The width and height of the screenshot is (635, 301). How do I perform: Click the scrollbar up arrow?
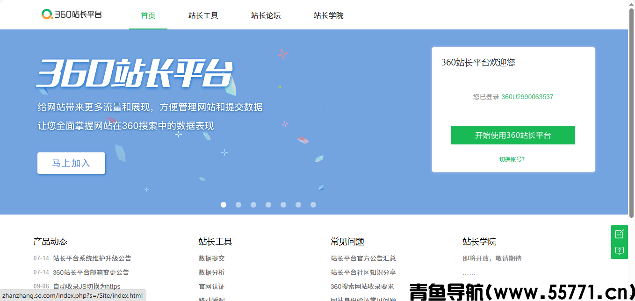(x=631, y=4)
